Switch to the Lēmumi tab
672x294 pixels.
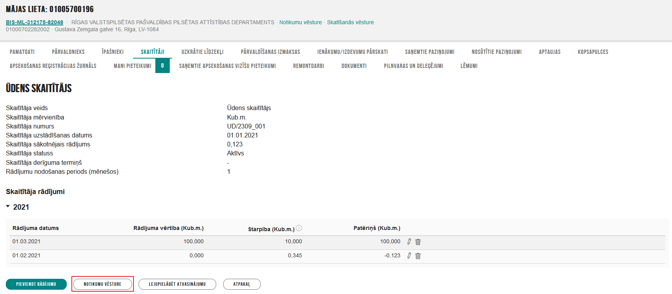coord(469,66)
